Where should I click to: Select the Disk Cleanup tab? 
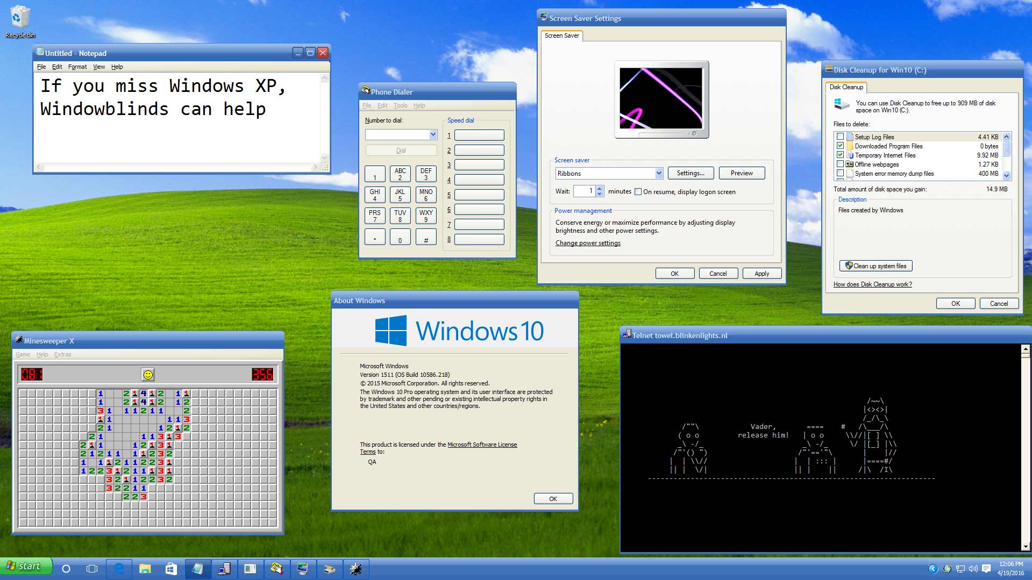(x=846, y=87)
